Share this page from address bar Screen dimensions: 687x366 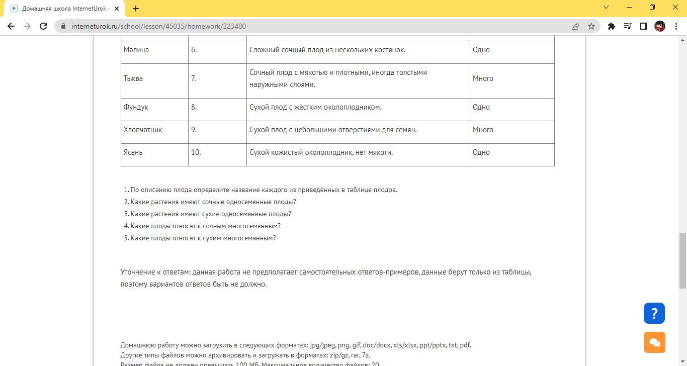(575, 26)
